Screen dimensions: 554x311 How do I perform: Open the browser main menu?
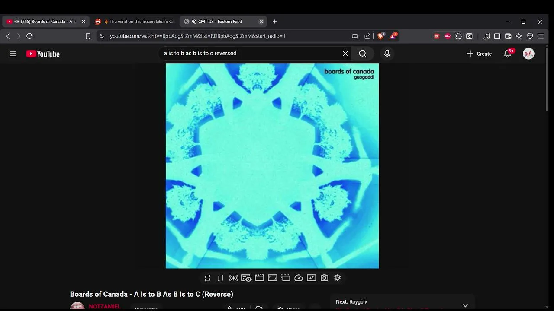click(541, 36)
